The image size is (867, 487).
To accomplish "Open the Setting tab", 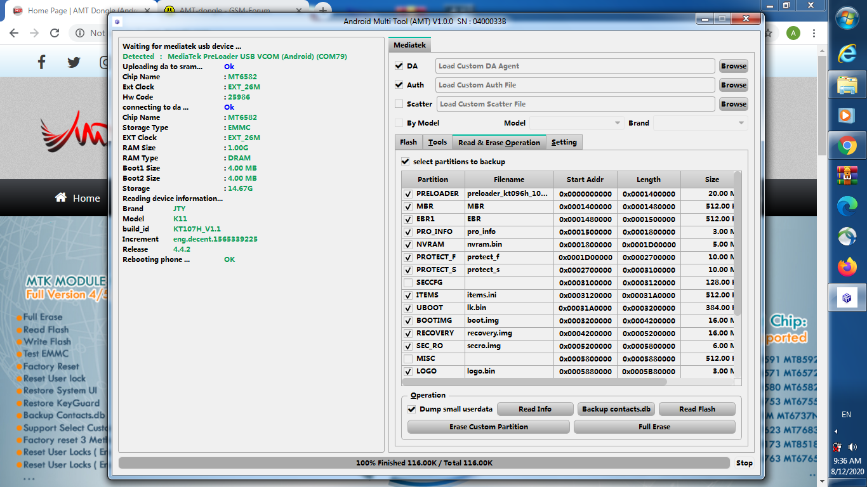I will pyautogui.click(x=564, y=142).
